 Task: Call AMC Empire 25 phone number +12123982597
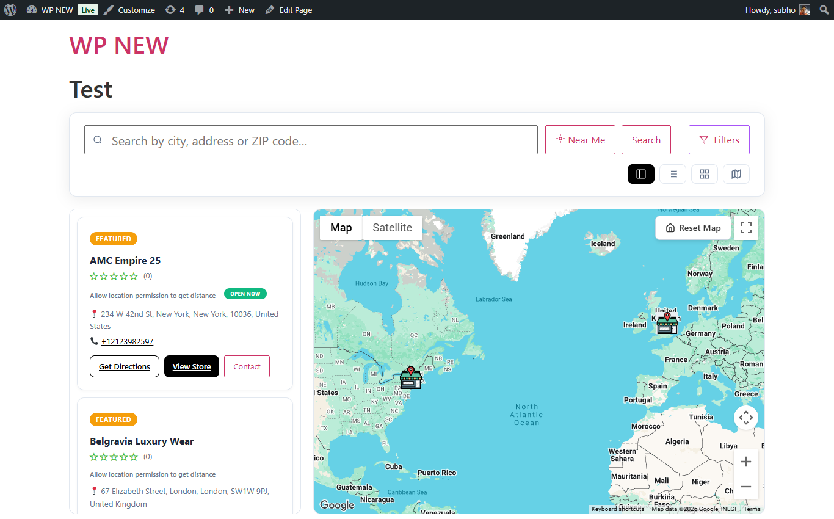tap(127, 341)
